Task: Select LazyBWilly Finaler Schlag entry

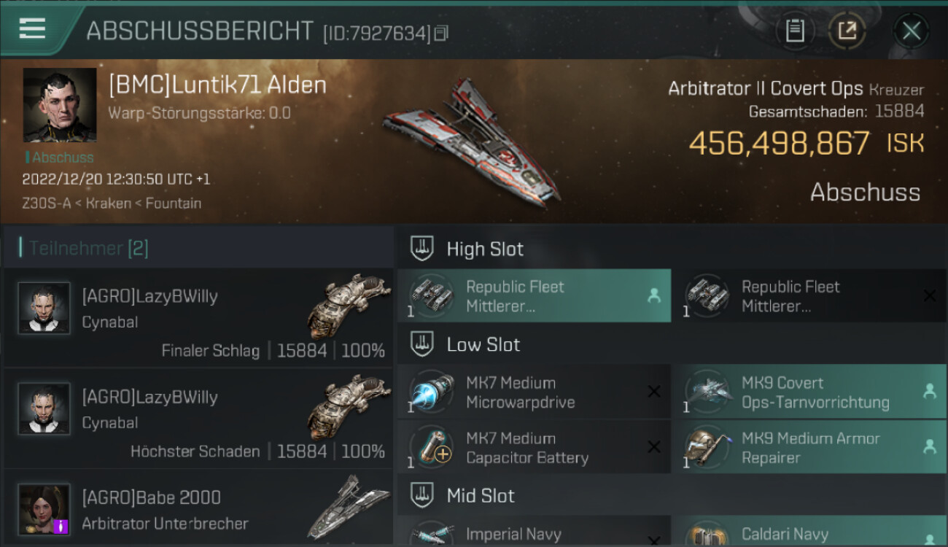Action: pos(198,317)
